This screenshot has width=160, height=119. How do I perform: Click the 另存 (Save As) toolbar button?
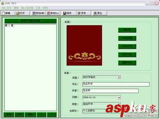[x=84, y=13]
